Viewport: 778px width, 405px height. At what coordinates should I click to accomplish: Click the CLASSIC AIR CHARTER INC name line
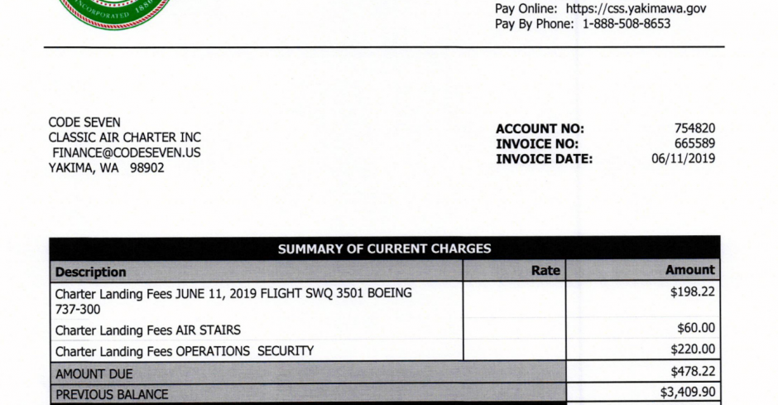[124, 137]
